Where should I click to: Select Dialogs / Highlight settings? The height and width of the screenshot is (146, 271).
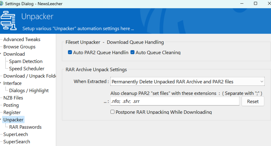tap(29, 90)
